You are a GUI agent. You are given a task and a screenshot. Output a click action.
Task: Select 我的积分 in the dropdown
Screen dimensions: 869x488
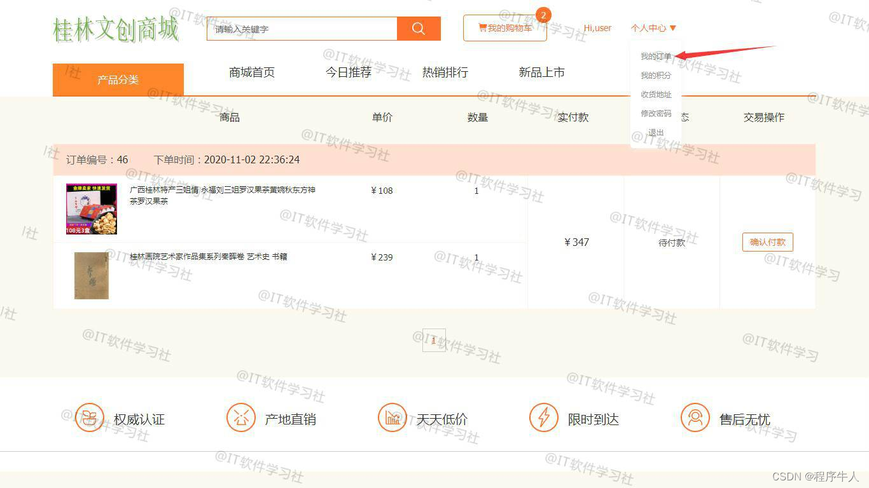656,76
